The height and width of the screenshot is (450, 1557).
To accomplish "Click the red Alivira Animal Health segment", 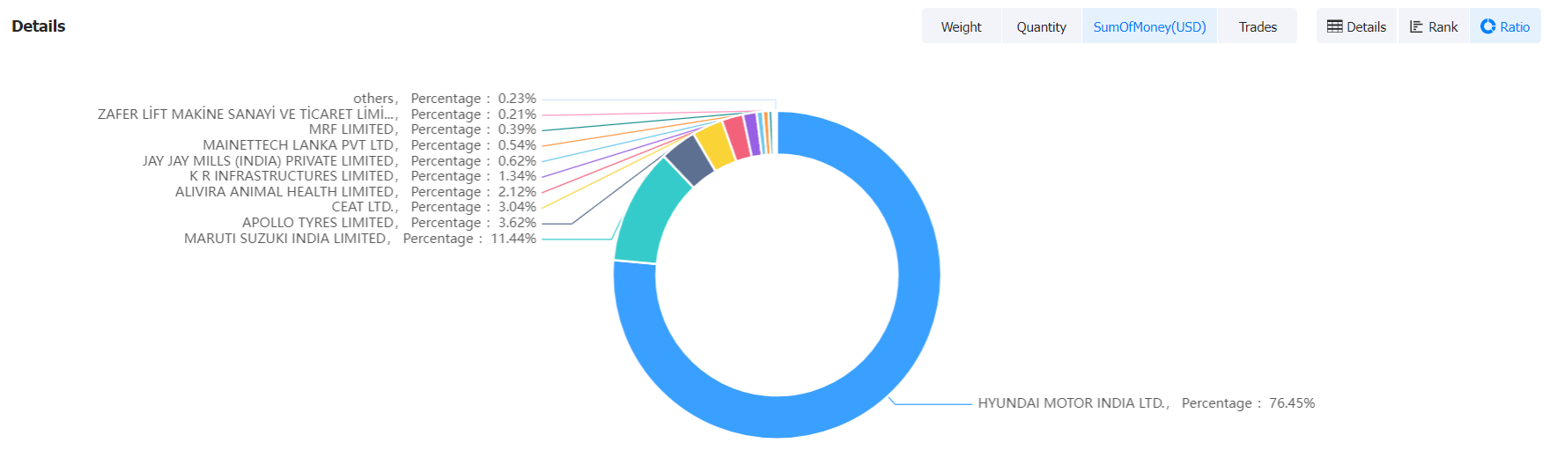I will (736, 138).
